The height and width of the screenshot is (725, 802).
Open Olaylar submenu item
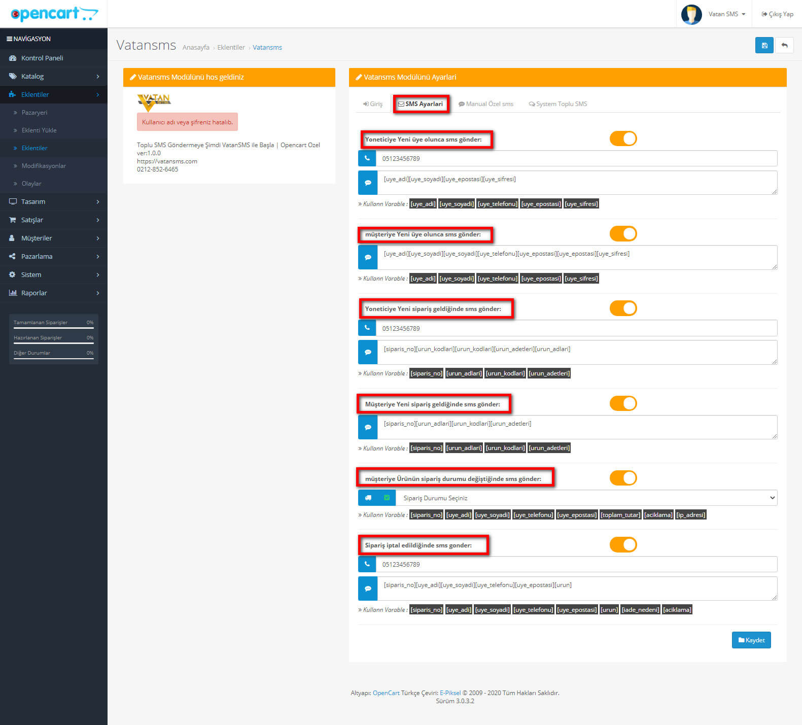31,184
